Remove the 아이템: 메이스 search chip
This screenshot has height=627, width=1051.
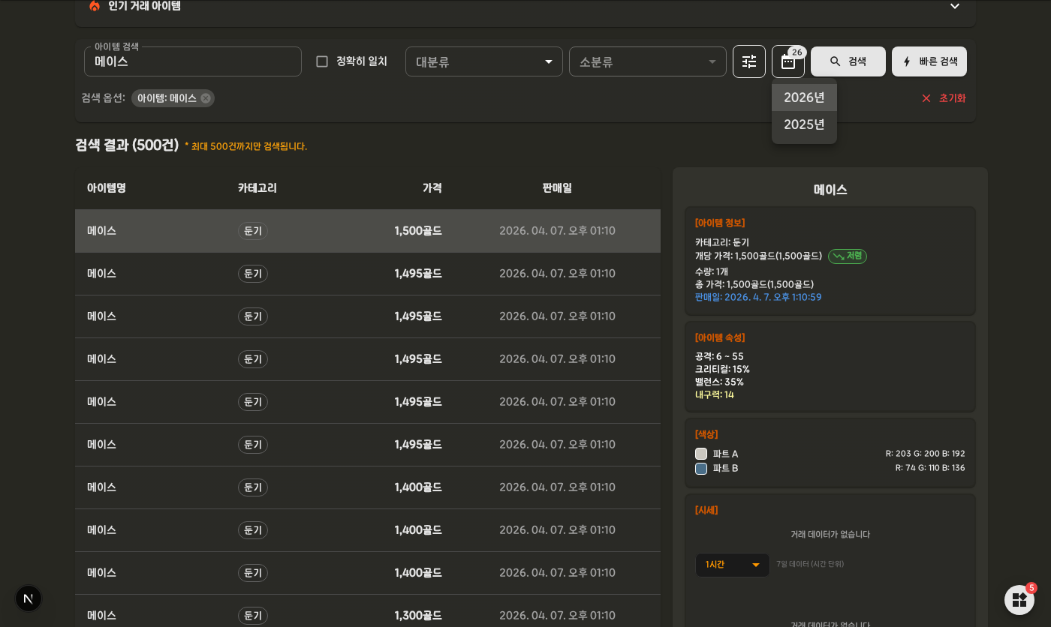point(206,98)
